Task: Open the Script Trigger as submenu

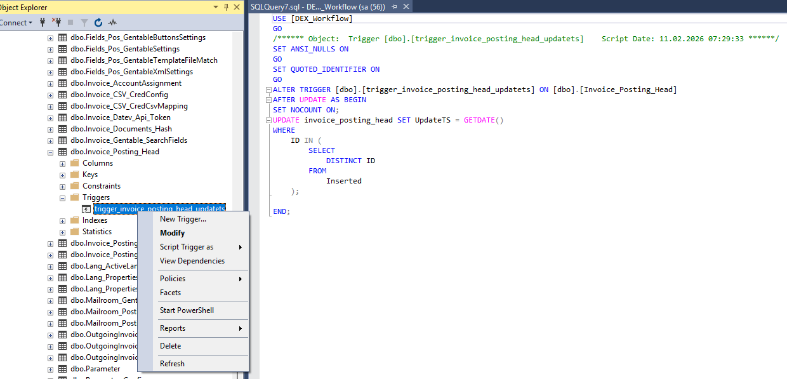Action: [x=187, y=247]
